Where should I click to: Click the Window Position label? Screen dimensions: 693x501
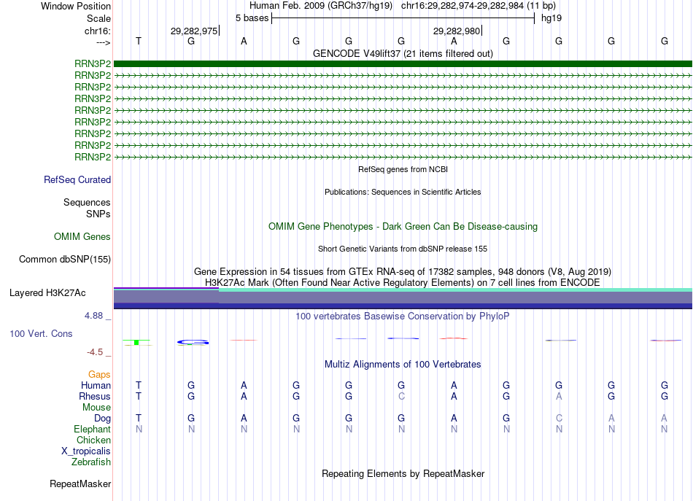(x=76, y=6)
